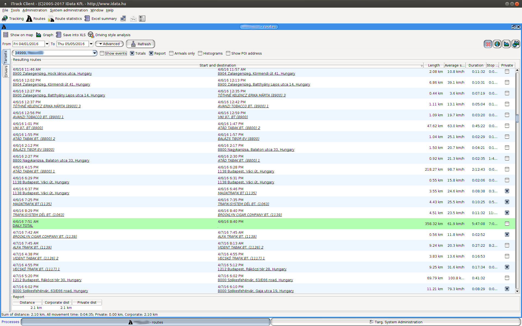
Task: Open the From date dropdown
Action: 47,44
